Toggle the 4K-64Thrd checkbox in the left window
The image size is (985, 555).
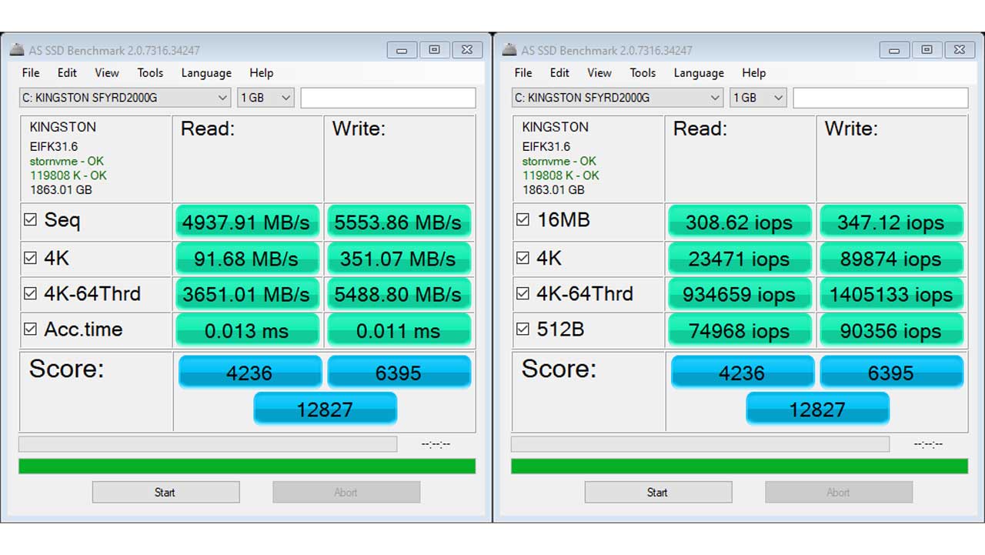pyautogui.click(x=30, y=293)
